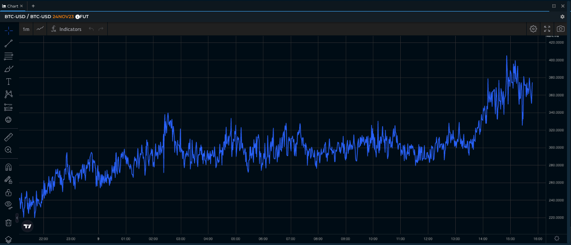This screenshot has width=571, height=245.
Task: Toggle magnet mode on
Action: click(8, 167)
